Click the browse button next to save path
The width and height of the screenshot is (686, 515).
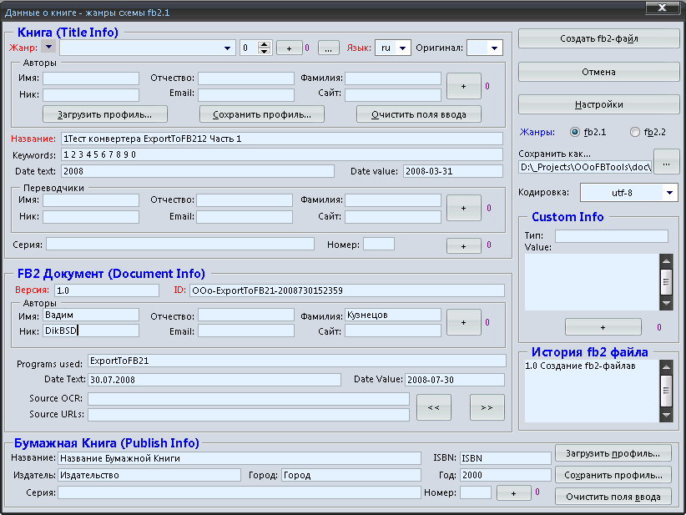pyautogui.click(x=666, y=162)
